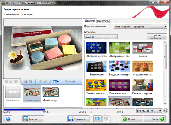Select the Шаблоны tab
Image resolution: width=171 pixels, height=125 pixels.
click(x=90, y=21)
